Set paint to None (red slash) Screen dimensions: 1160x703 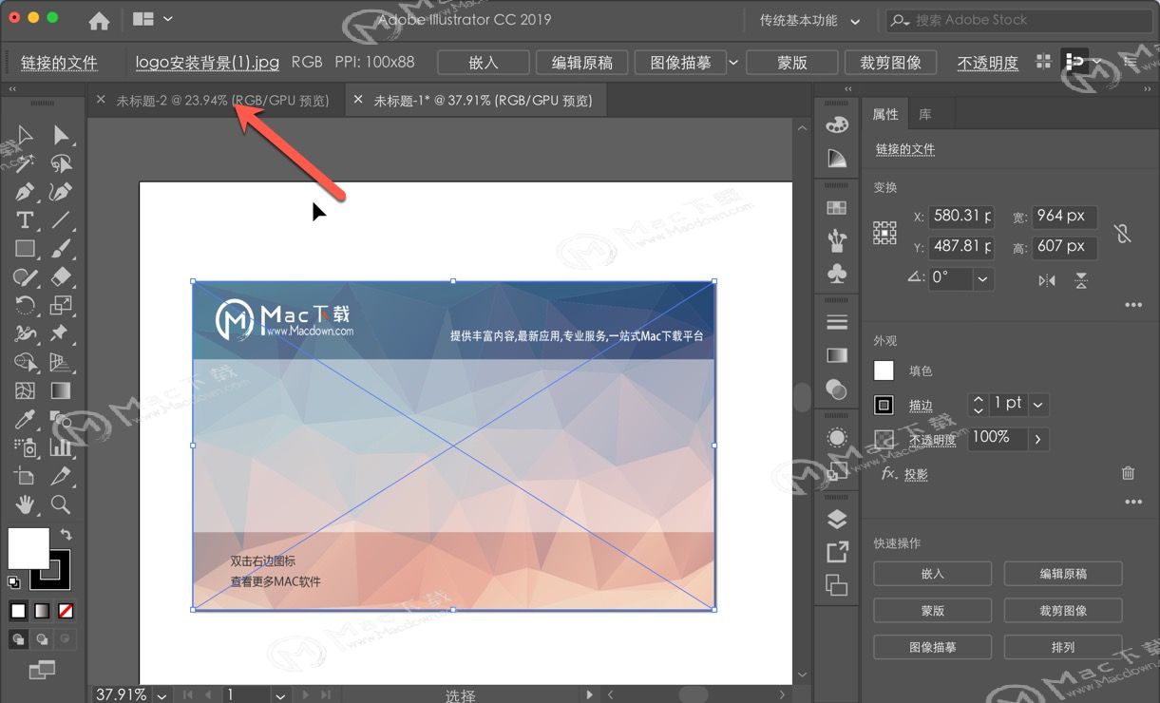pyautogui.click(x=66, y=611)
